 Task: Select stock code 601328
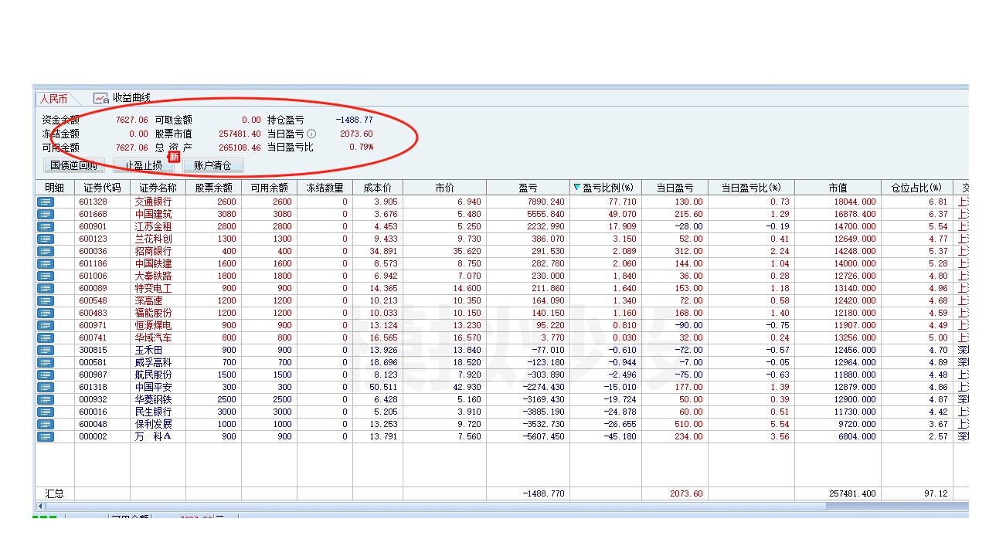[x=93, y=202]
